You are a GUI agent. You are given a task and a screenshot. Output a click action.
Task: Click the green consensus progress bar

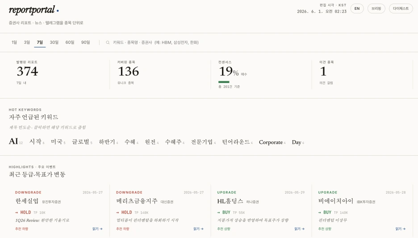click(224, 82)
